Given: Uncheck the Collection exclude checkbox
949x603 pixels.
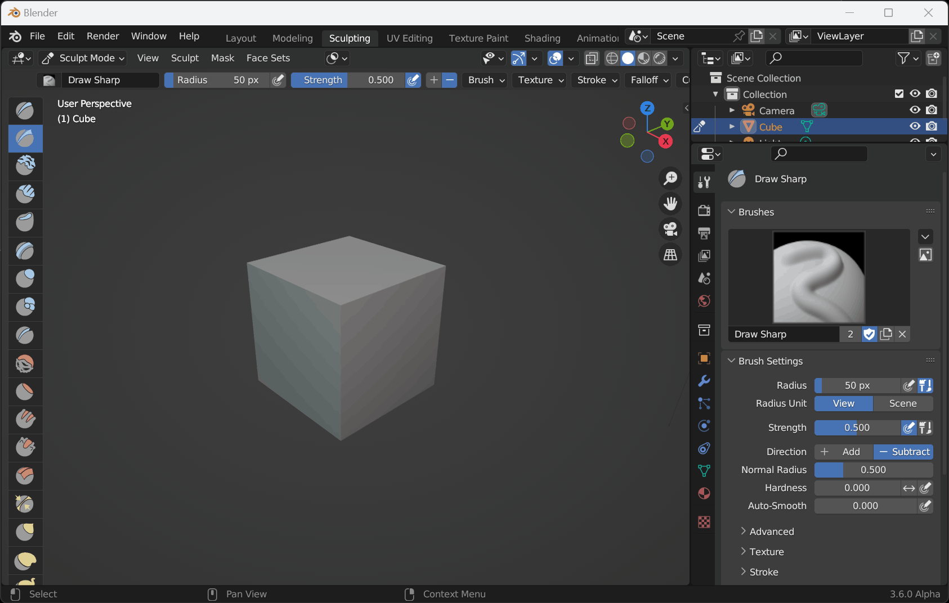Looking at the screenshot, I should pyautogui.click(x=899, y=94).
